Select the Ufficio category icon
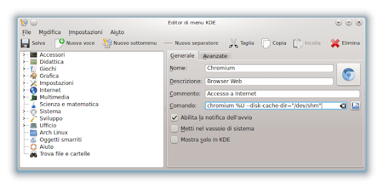 [34, 126]
